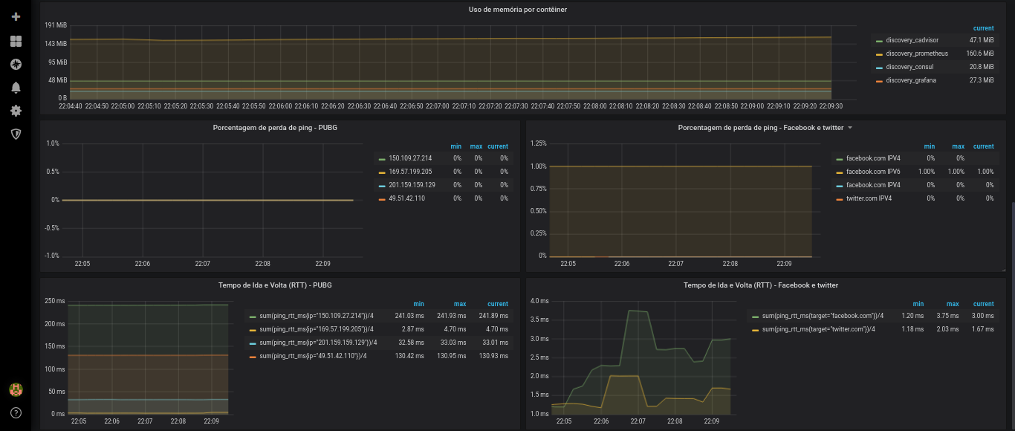Image resolution: width=1015 pixels, height=431 pixels.
Task: Sort PUBG ping loss legend by min
Action: coord(455,146)
